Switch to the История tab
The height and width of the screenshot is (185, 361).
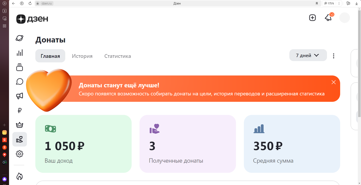tap(82, 56)
